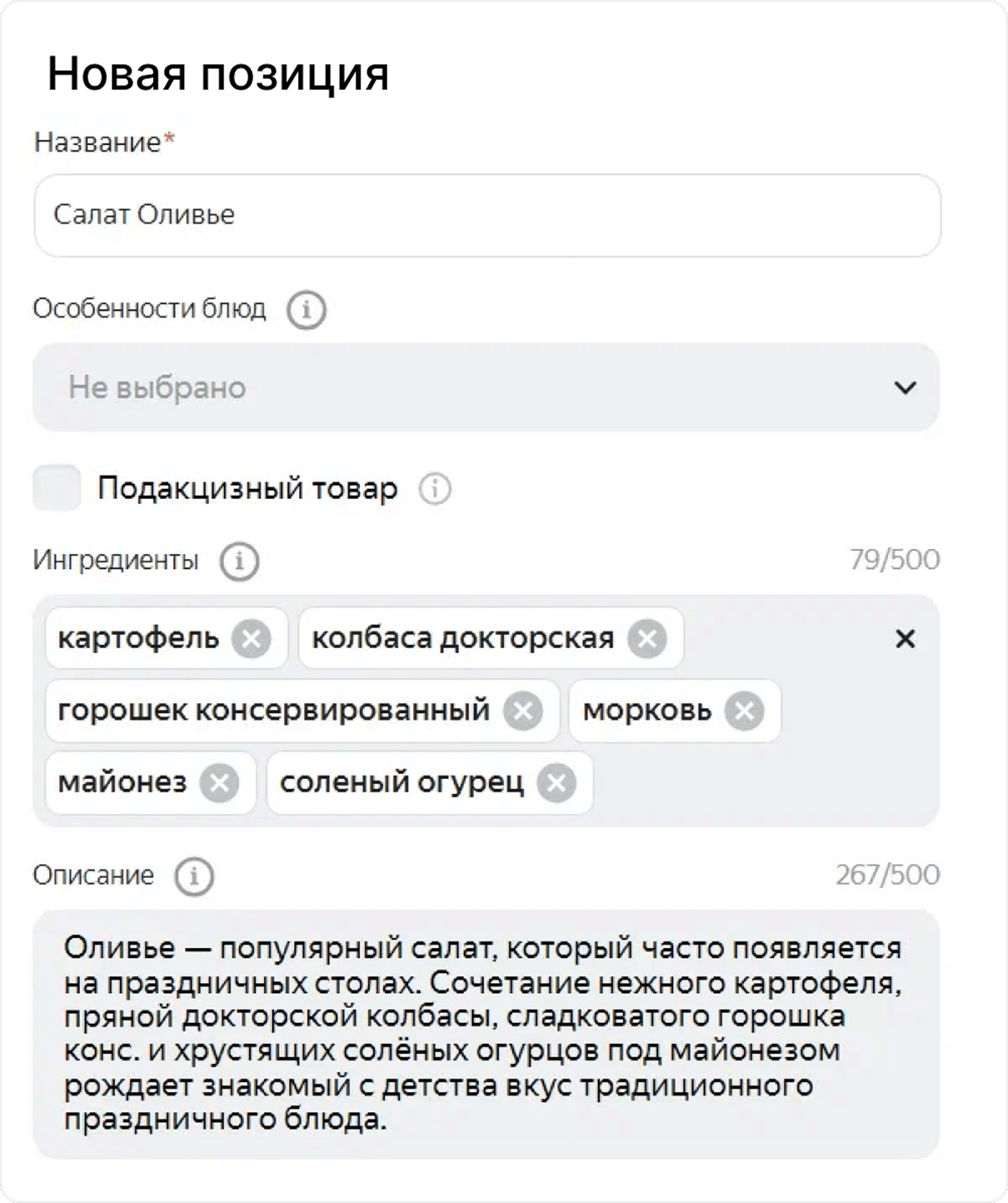Remove the соленый огурец tag
The image size is (1008, 1203).
[556, 783]
